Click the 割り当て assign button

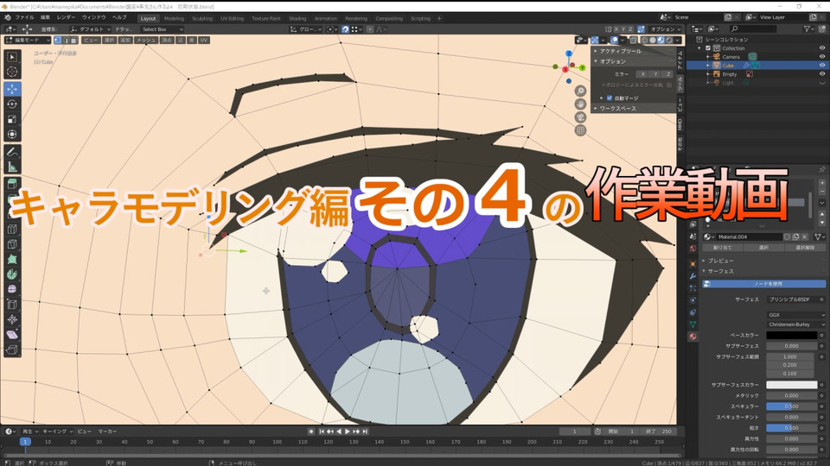click(x=722, y=248)
